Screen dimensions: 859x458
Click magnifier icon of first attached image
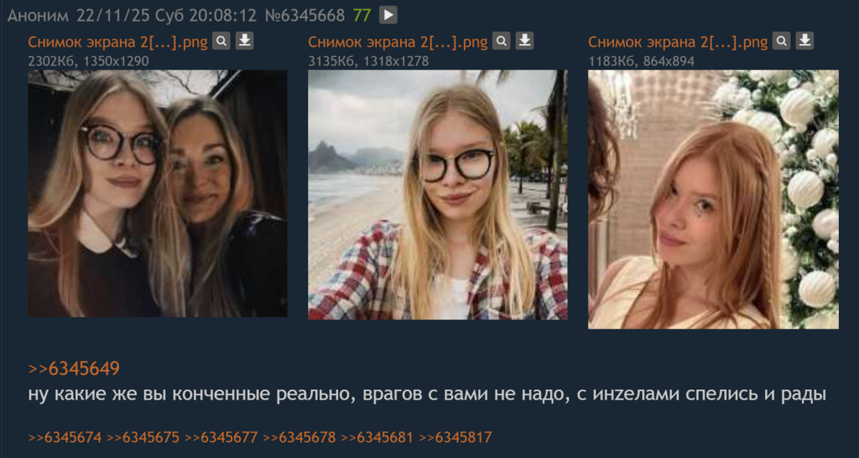pos(221,41)
